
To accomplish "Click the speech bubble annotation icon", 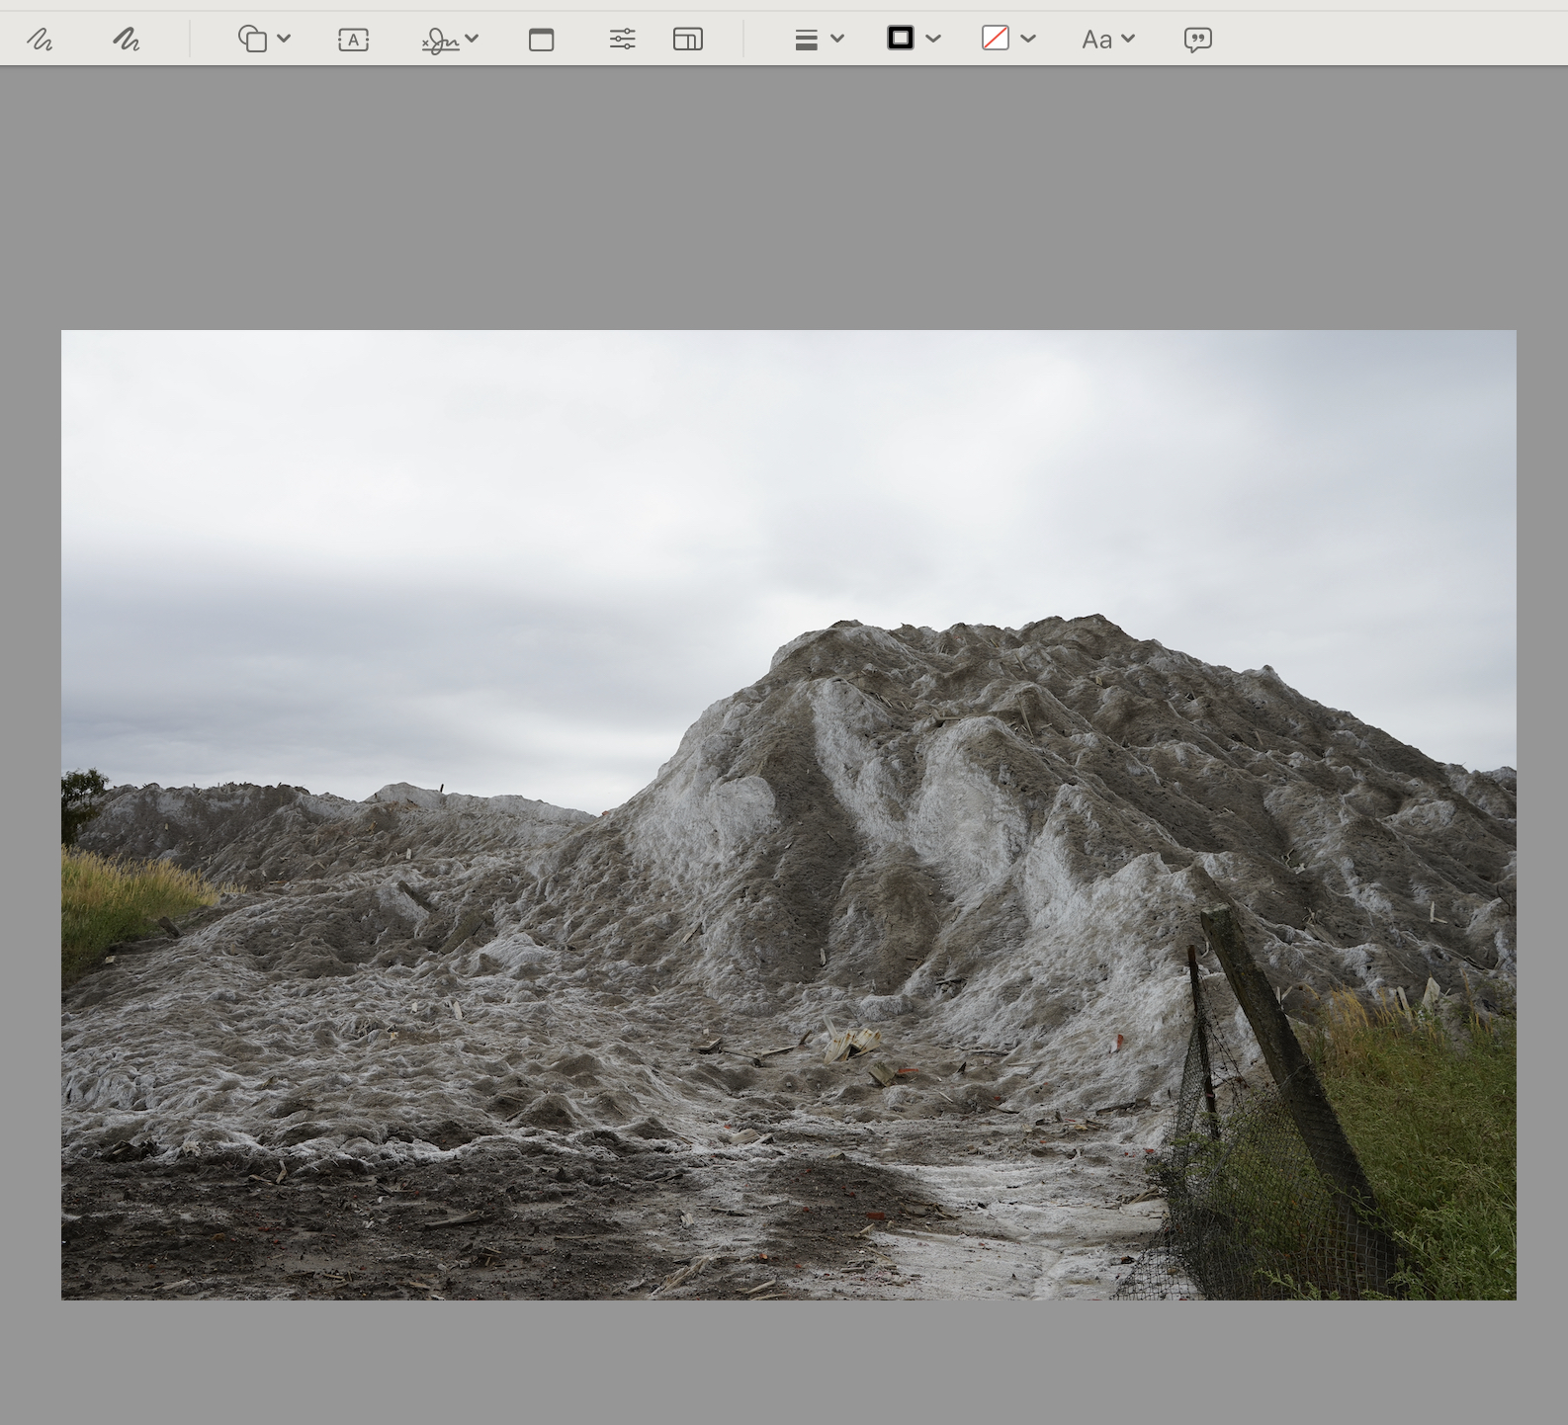I will pyautogui.click(x=1197, y=40).
